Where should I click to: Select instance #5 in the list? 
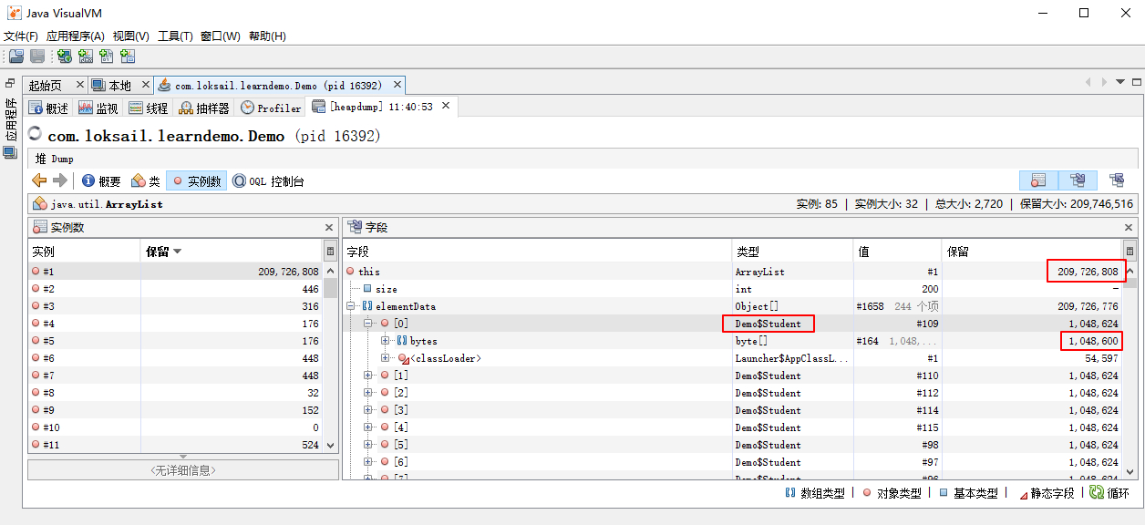175,341
